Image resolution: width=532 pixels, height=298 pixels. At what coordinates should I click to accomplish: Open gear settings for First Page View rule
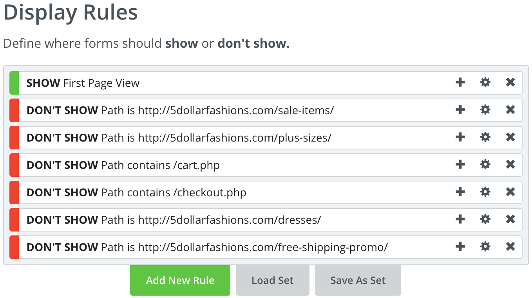(x=485, y=83)
